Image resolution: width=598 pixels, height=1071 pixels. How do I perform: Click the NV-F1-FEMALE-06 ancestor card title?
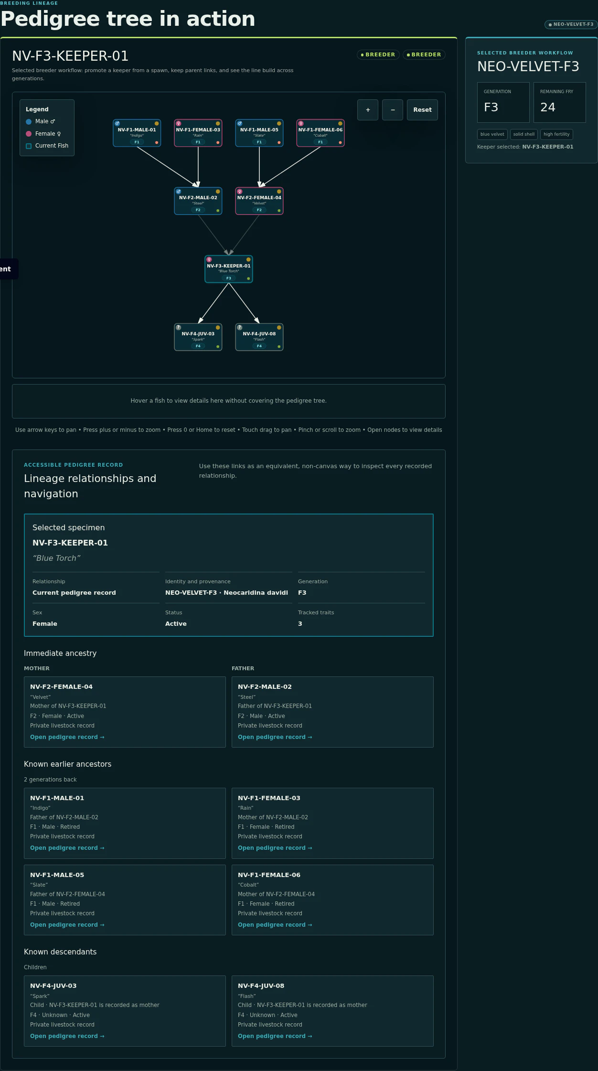coord(269,875)
